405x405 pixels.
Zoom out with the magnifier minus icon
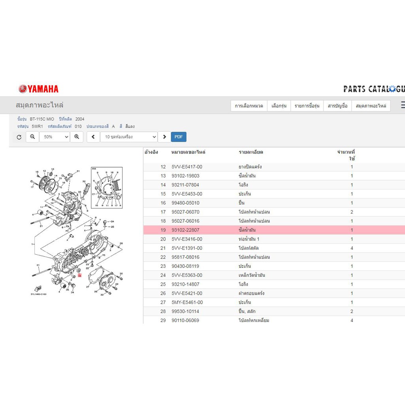(x=32, y=137)
